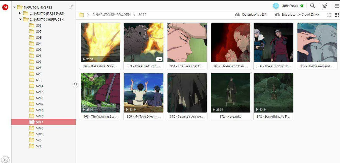
Task: Open the more options button on episode 363
Action: click(x=159, y=60)
